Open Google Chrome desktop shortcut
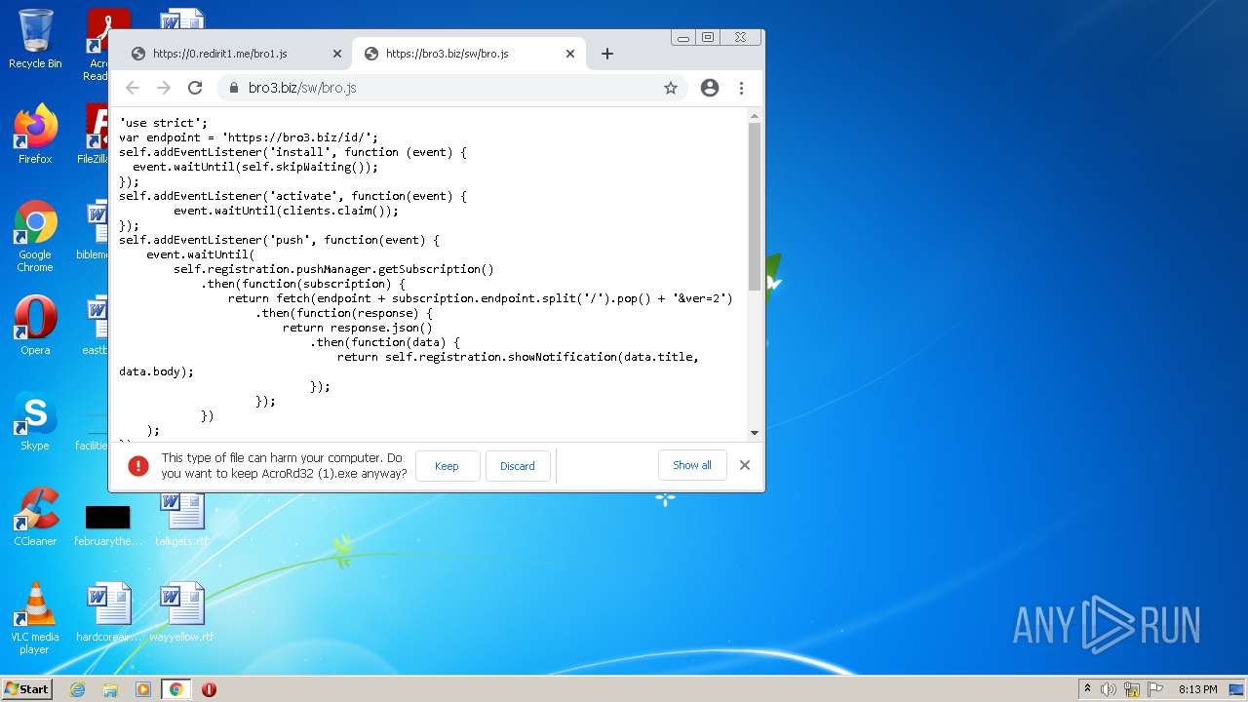The width and height of the screenshot is (1248, 702). pyautogui.click(x=35, y=237)
